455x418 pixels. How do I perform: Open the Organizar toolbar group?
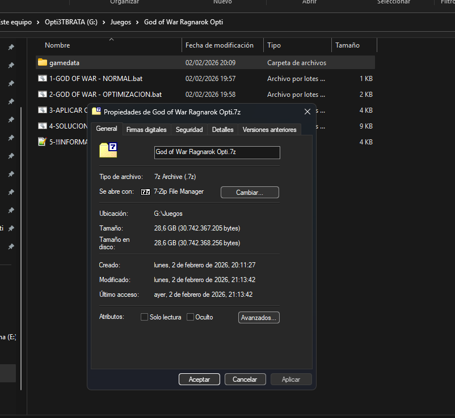click(124, 2)
